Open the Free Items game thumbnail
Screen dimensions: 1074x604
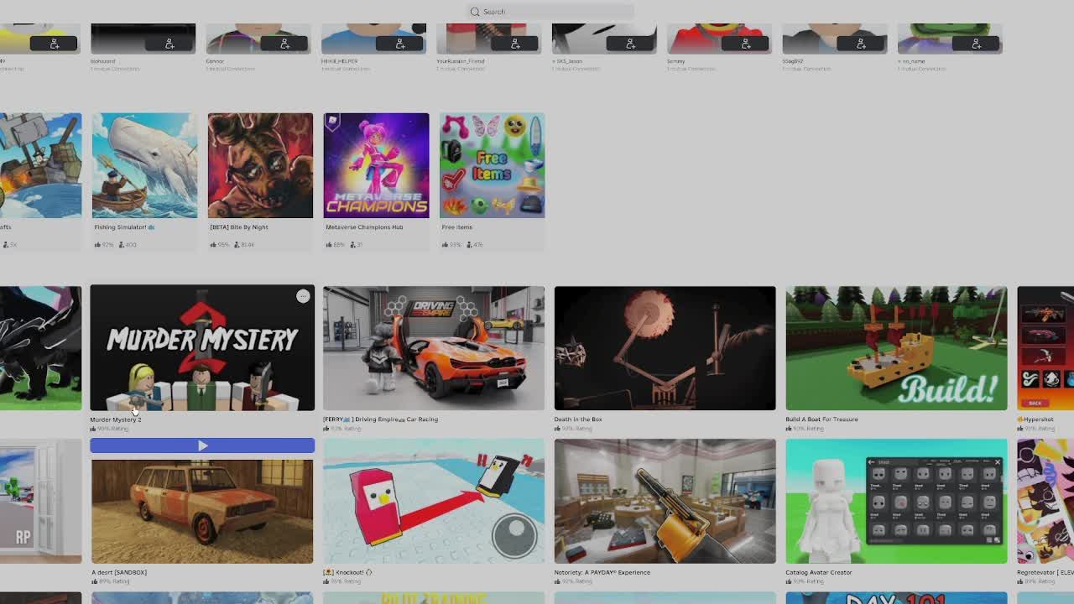pyautogui.click(x=493, y=165)
